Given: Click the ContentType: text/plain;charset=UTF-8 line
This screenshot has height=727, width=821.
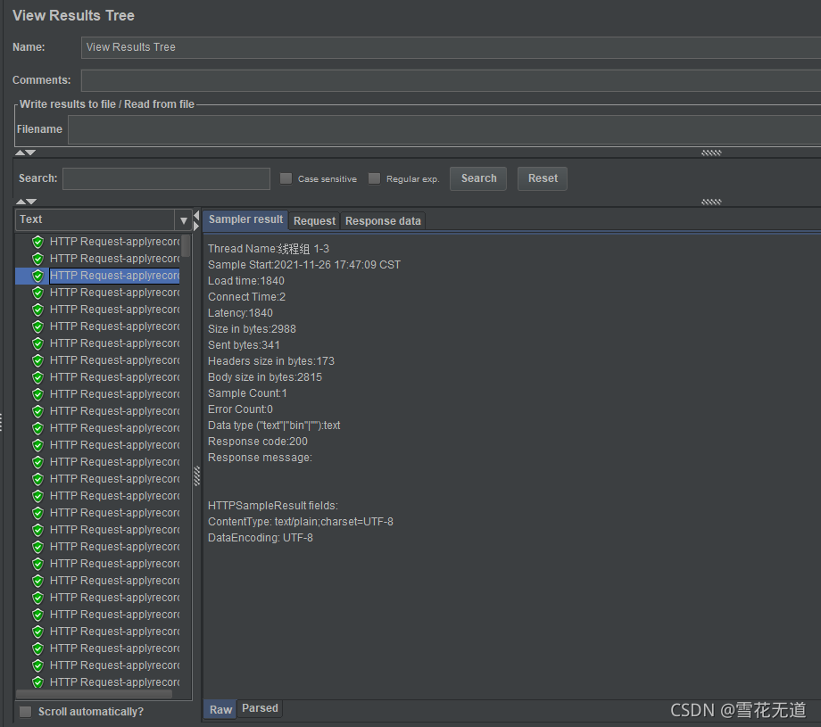Looking at the screenshot, I should [301, 522].
